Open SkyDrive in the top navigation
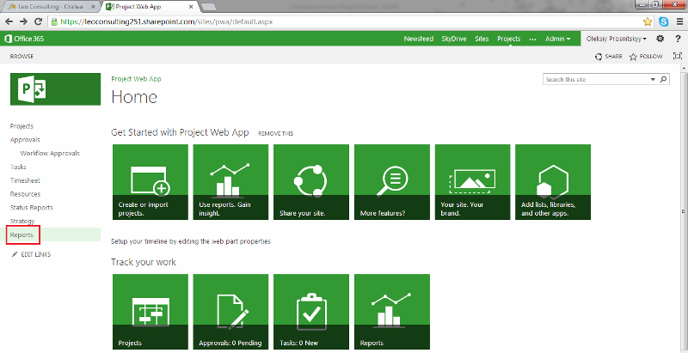Screen dimensions: 688x353 click(454, 39)
